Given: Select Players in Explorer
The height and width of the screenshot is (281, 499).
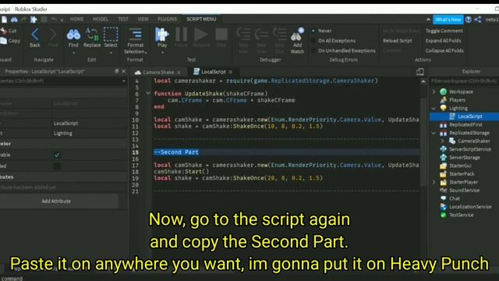Looking at the screenshot, I should [x=458, y=100].
